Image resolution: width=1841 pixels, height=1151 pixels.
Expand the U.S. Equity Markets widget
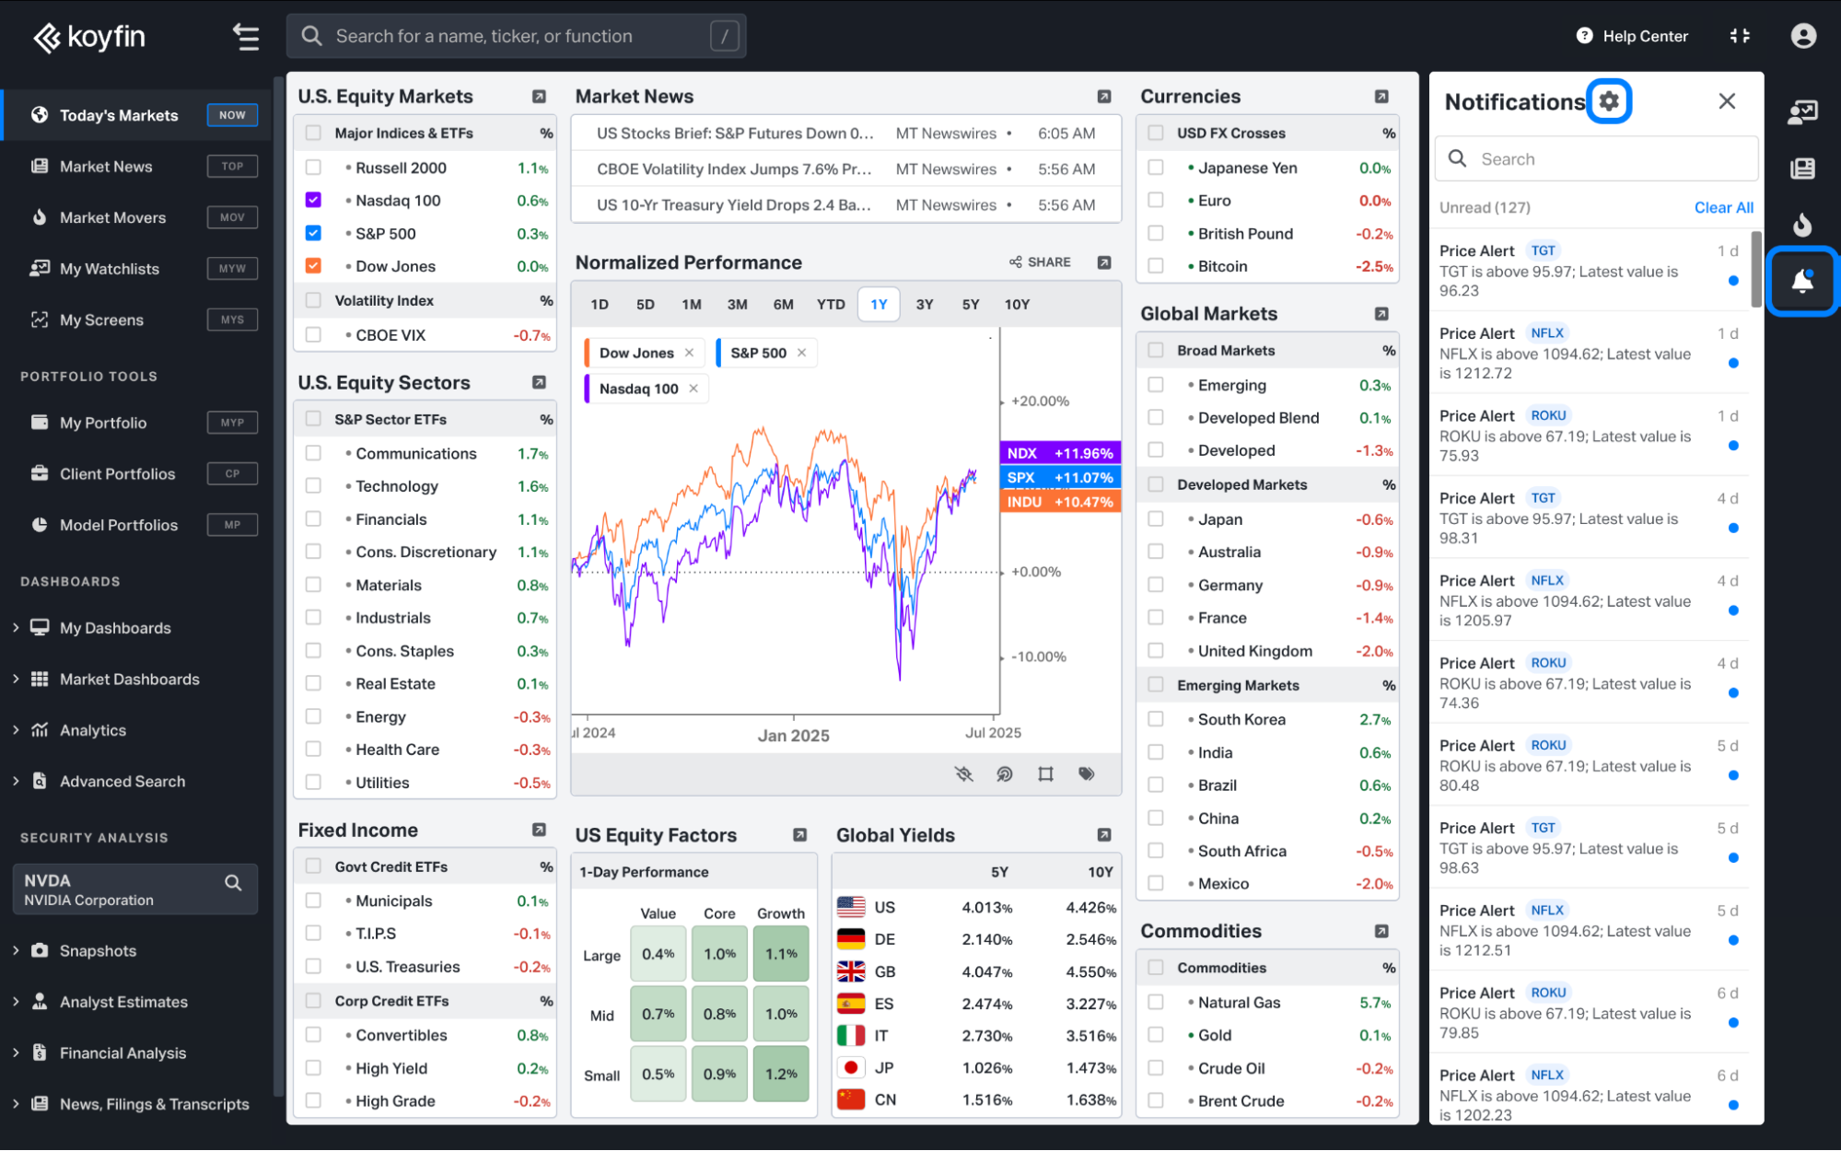tap(540, 97)
